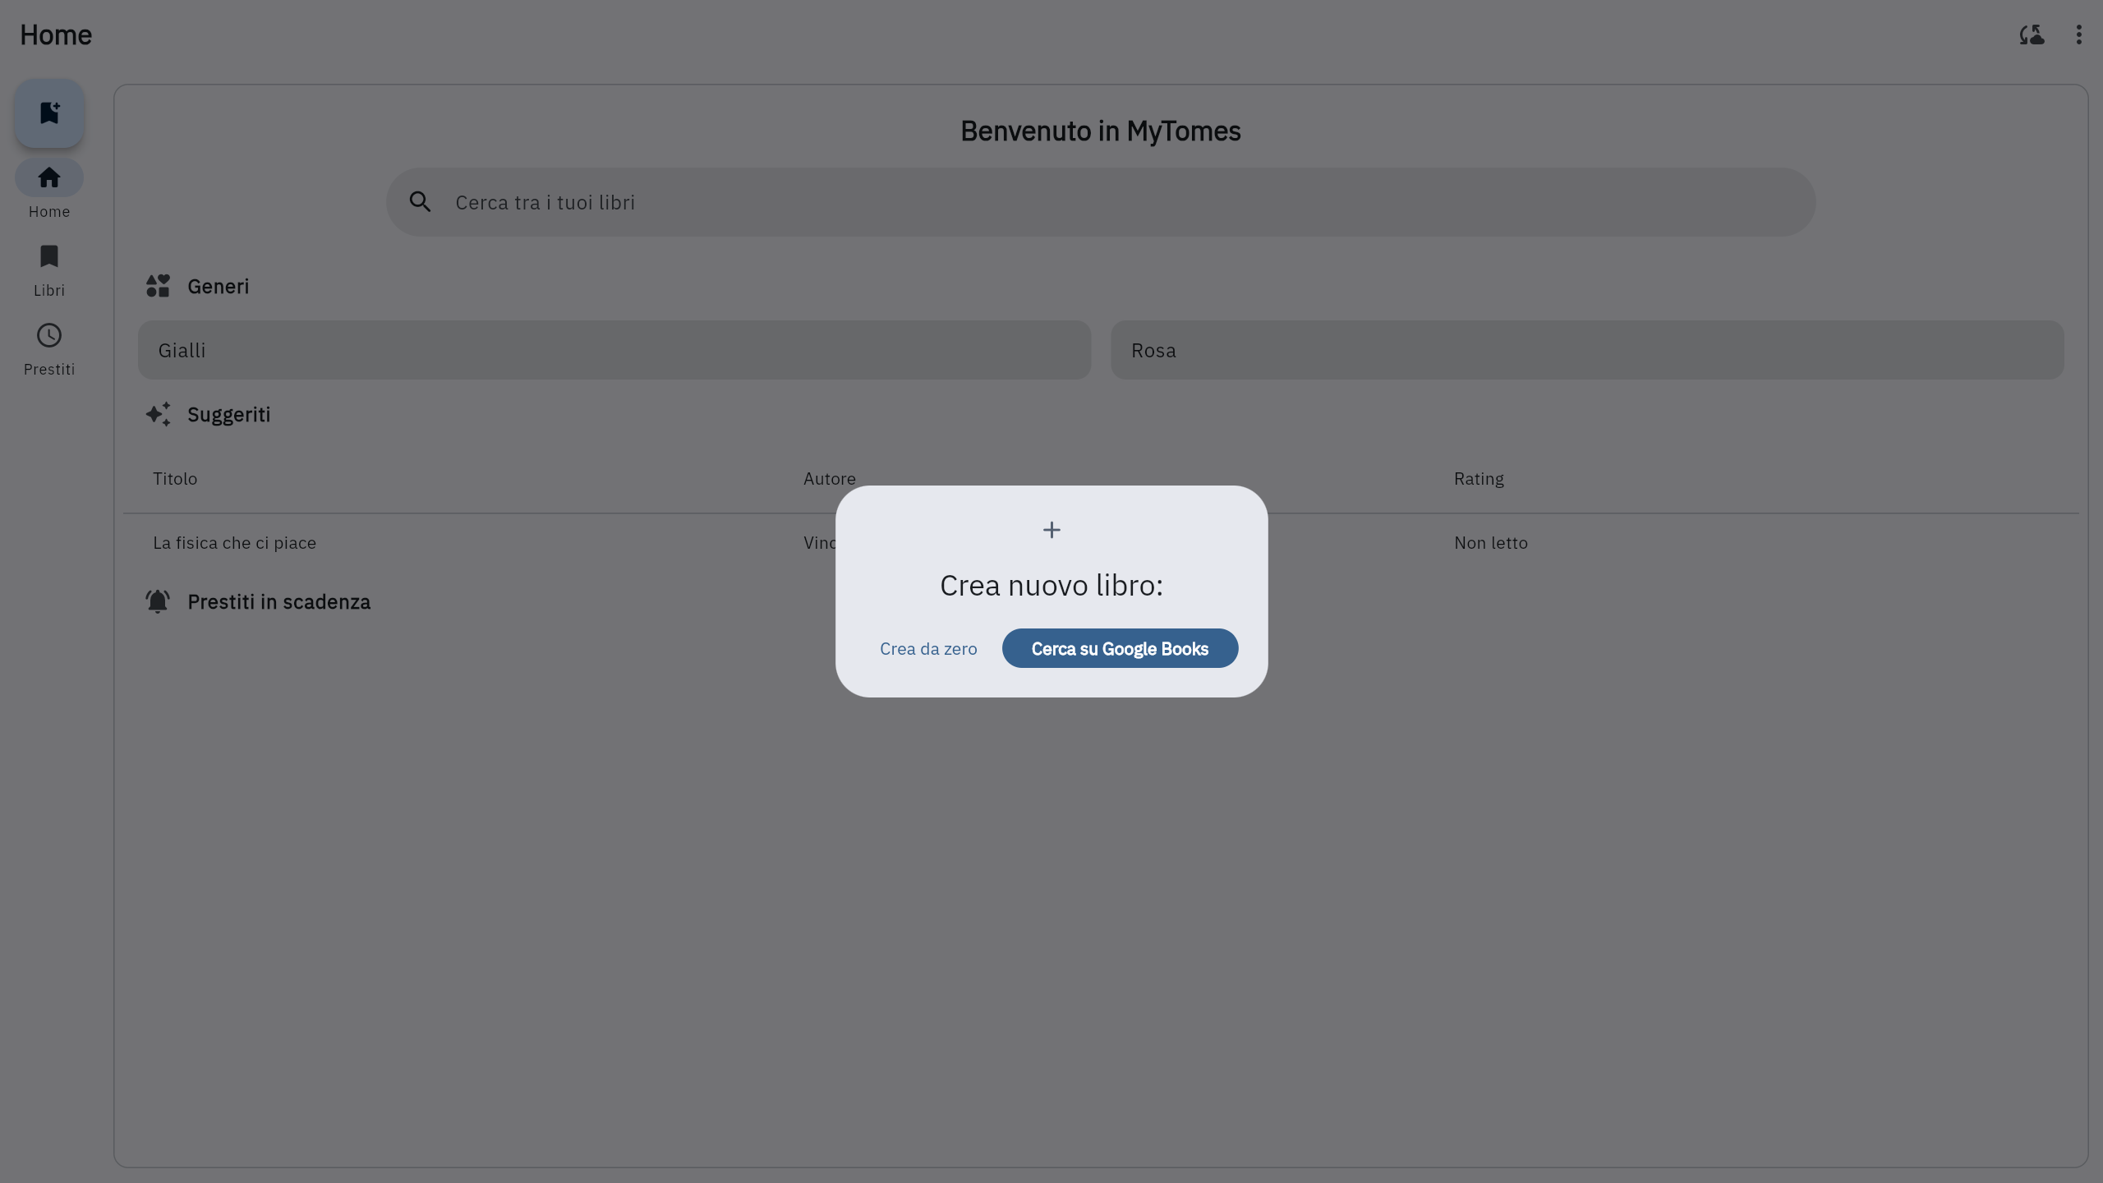Select the Gialli genre card
Viewport: 2103px width, 1183px height.
click(x=614, y=350)
